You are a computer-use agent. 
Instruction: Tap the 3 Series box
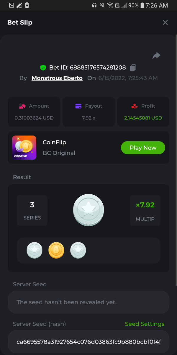click(x=32, y=210)
